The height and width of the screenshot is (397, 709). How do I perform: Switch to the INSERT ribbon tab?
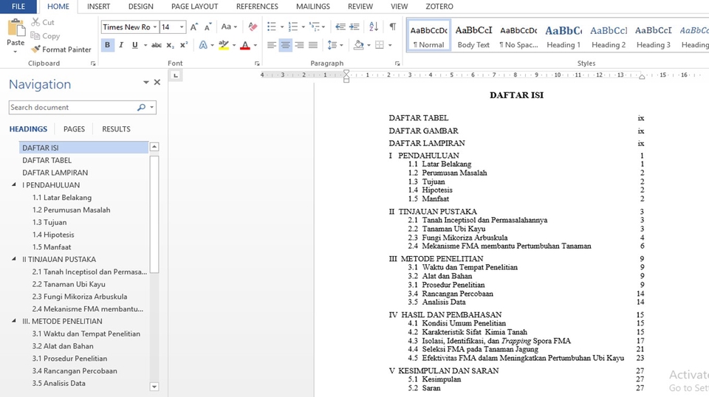[98, 7]
